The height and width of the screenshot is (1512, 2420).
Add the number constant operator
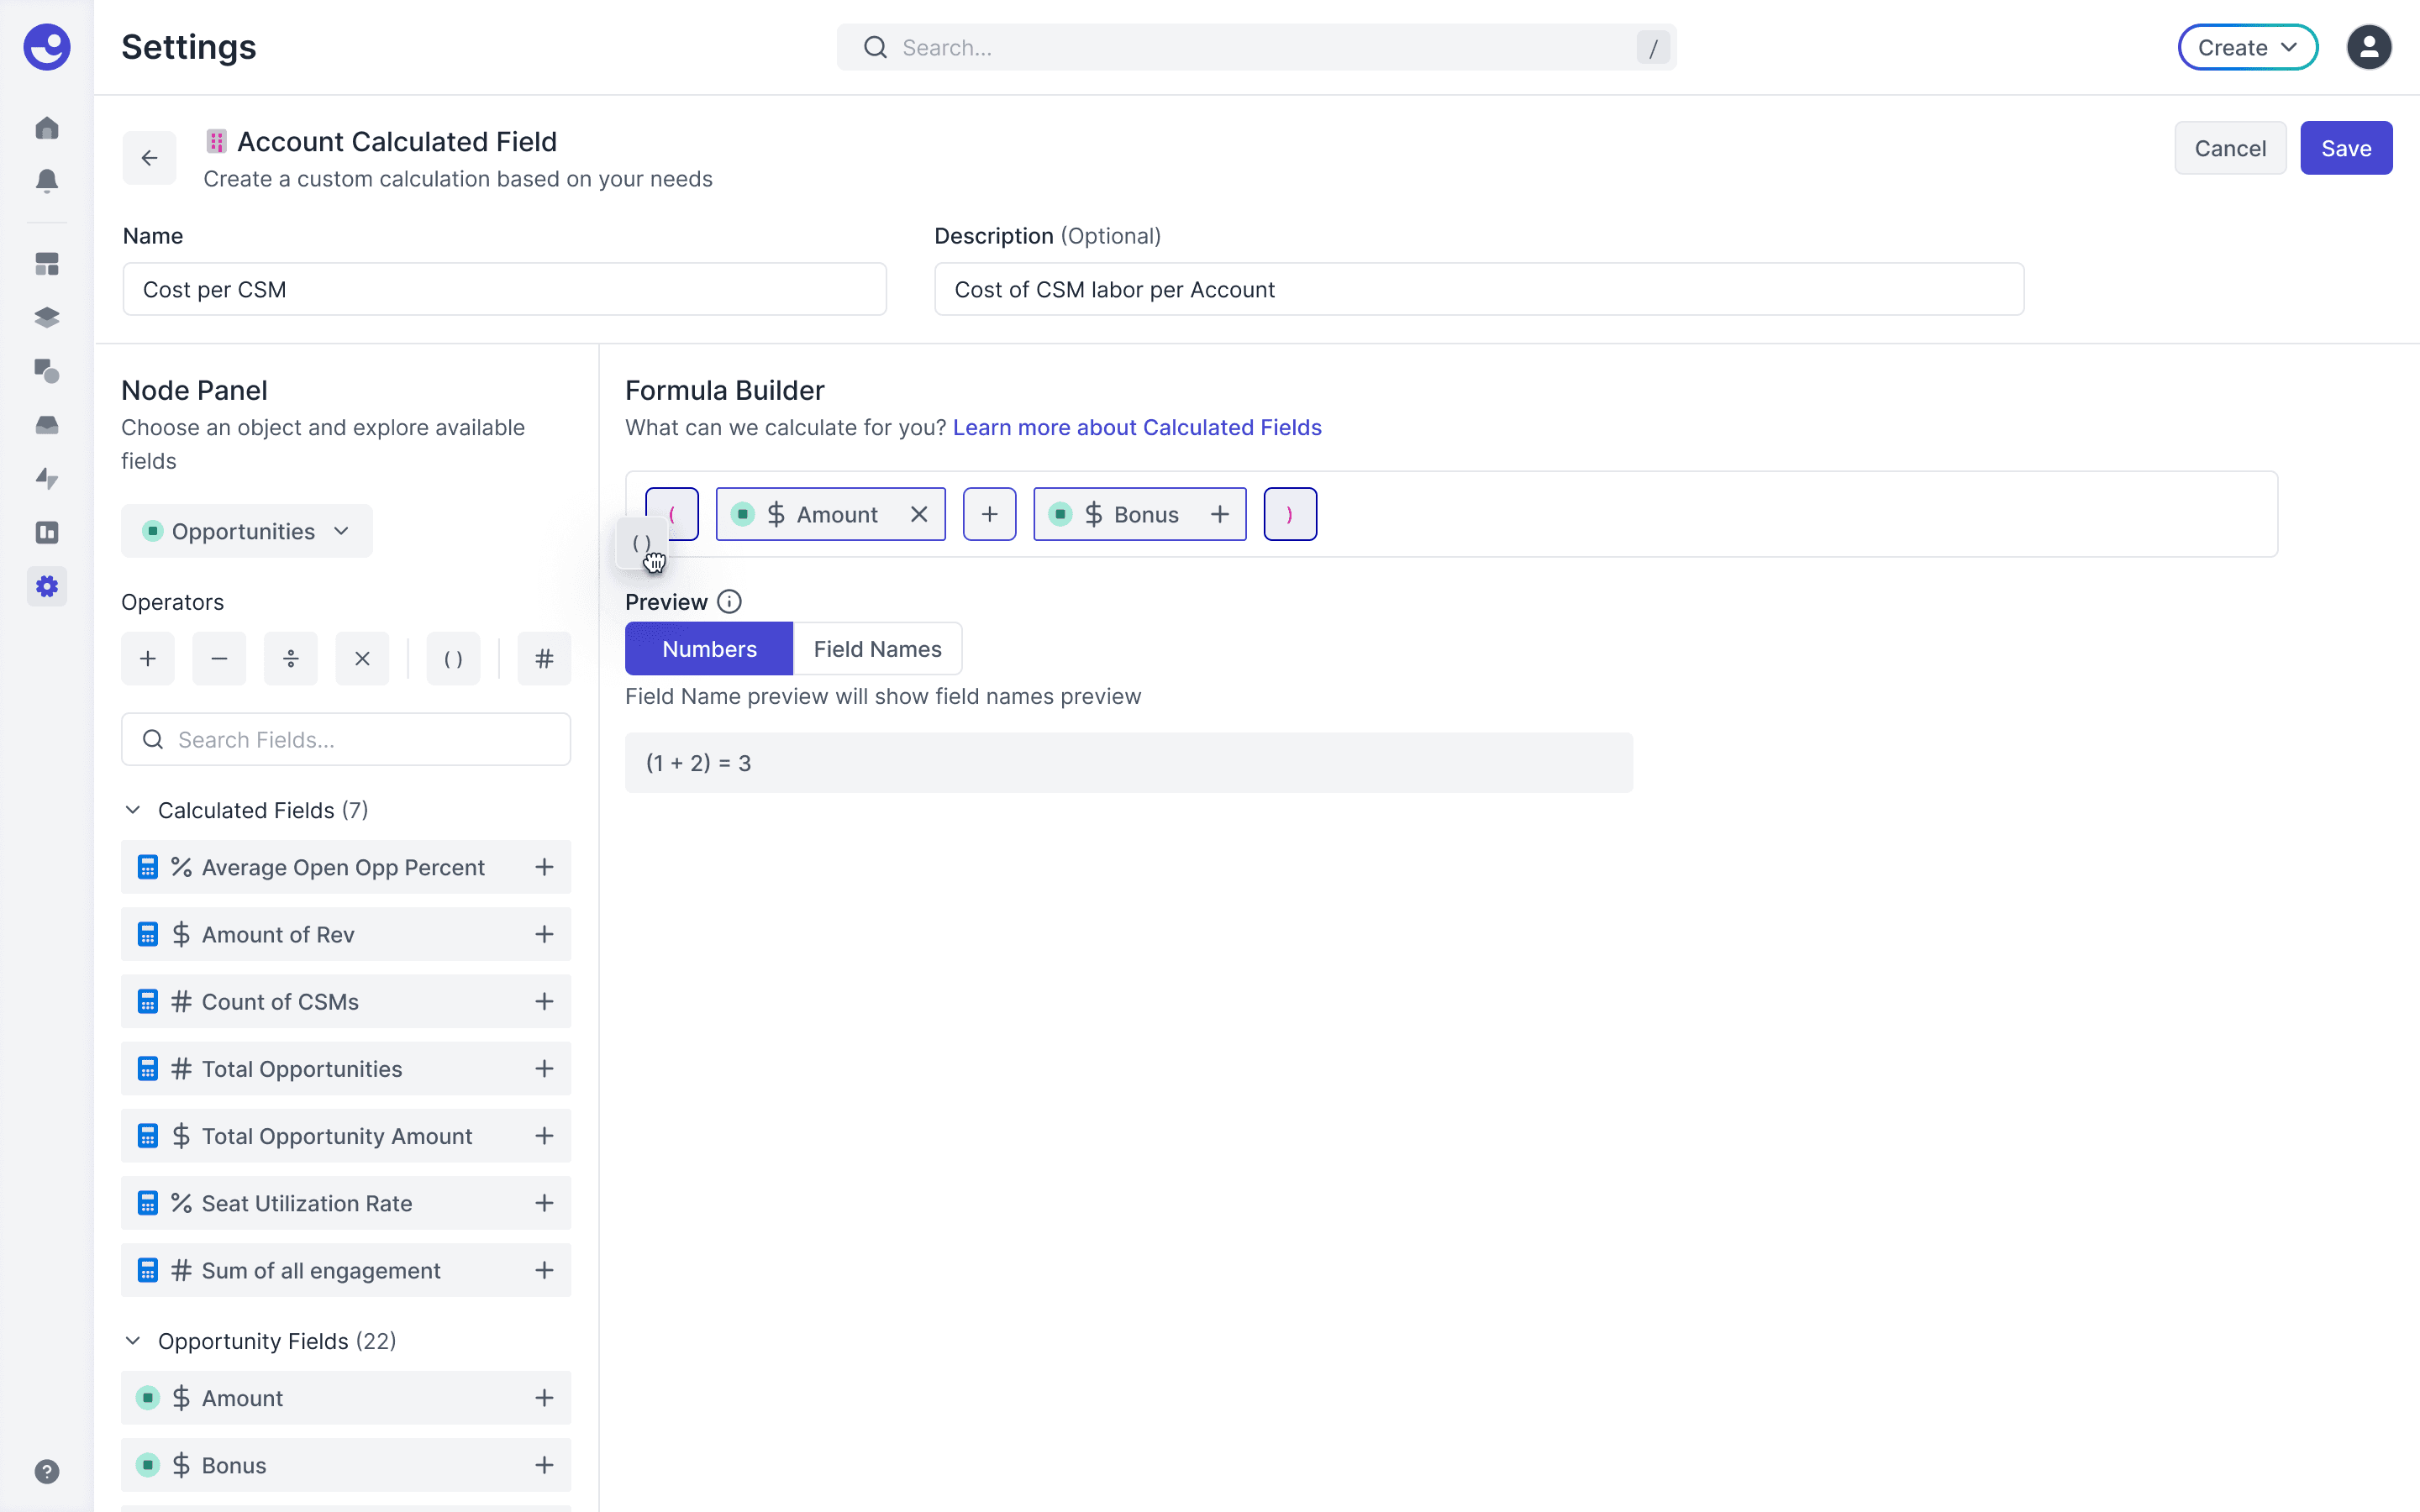tap(544, 659)
